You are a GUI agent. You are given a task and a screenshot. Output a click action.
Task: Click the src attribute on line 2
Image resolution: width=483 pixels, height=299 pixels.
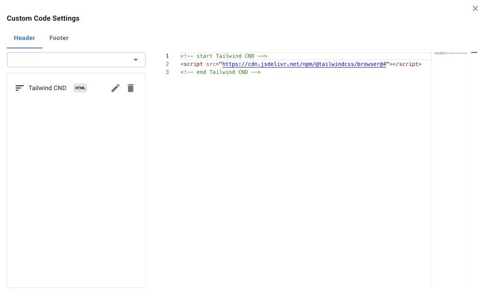[x=211, y=64]
